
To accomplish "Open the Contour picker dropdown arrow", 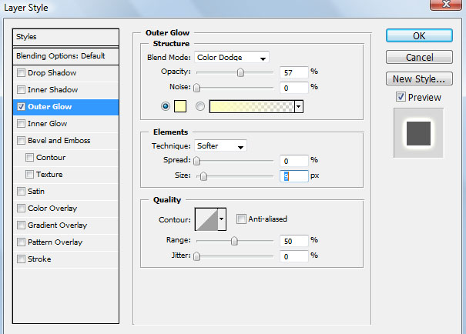I will [x=222, y=219].
